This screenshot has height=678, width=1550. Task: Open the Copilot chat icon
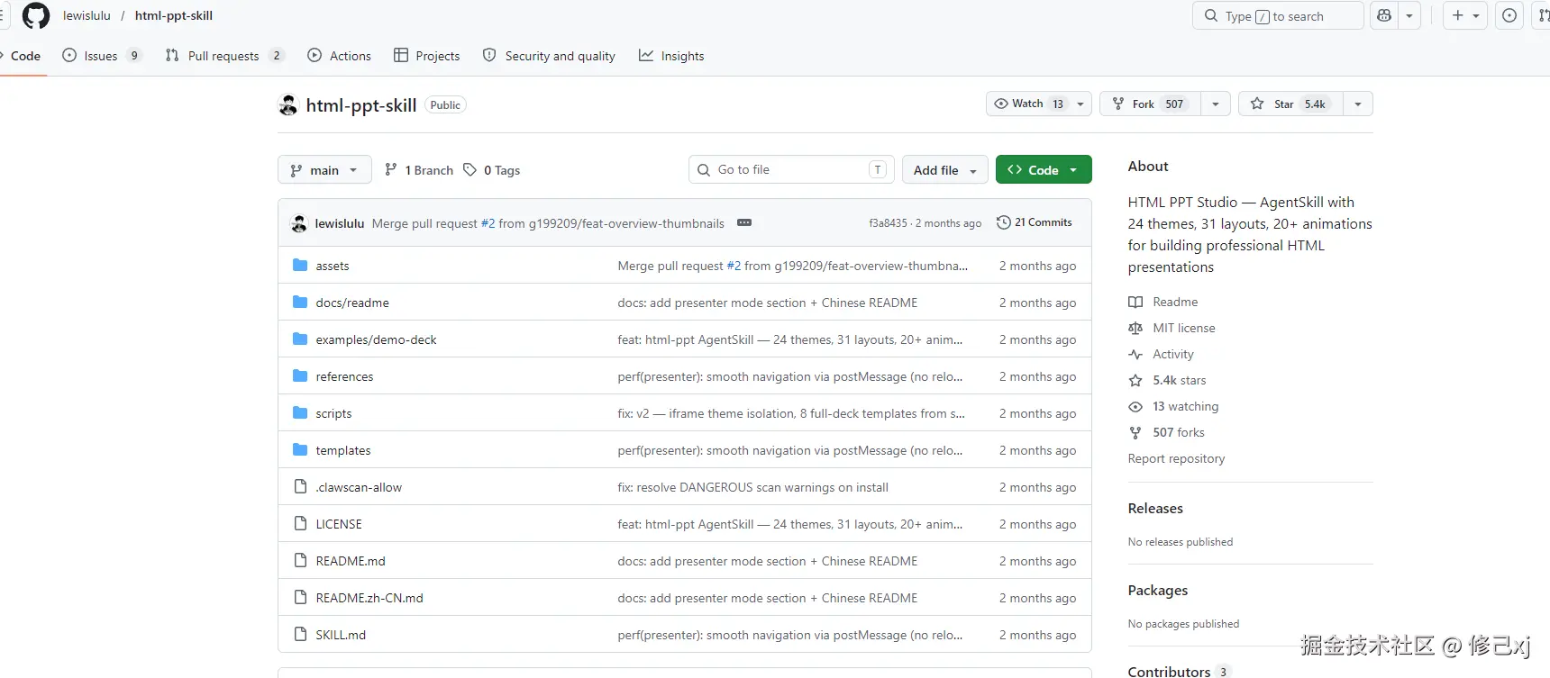point(1384,15)
